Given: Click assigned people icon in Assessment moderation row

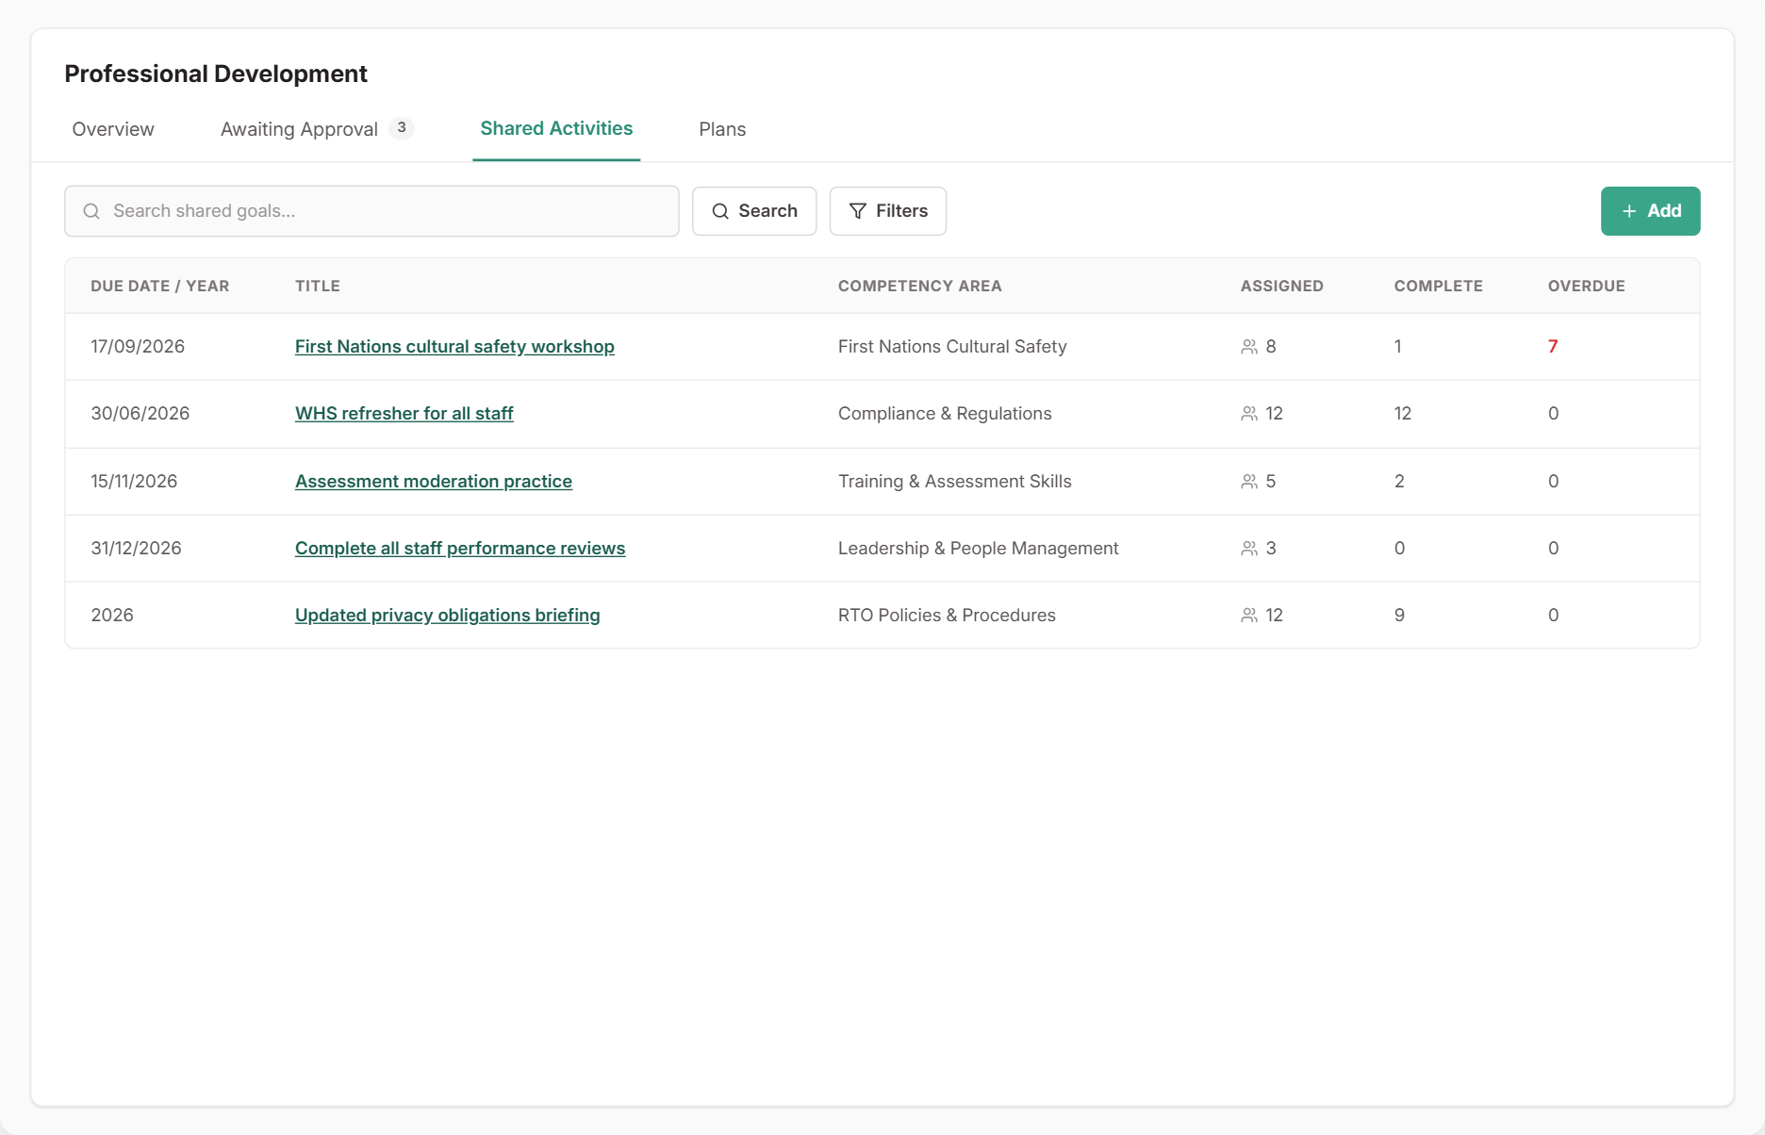Looking at the screenshot, I should click(1249, 482).
